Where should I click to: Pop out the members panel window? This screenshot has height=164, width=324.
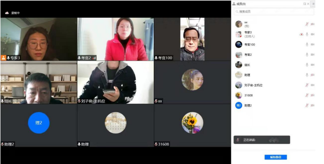tap(304, 4)
